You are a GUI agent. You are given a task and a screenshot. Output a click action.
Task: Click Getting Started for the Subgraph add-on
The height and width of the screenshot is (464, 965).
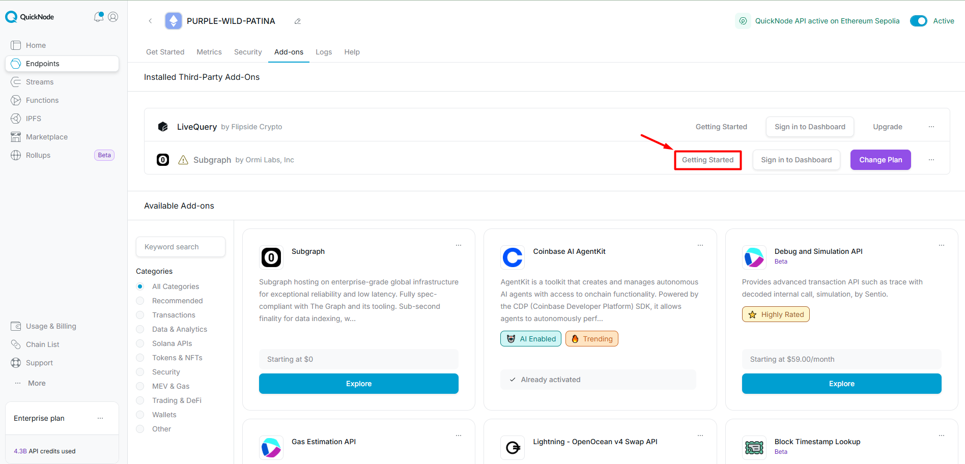[x=707, y=160]
